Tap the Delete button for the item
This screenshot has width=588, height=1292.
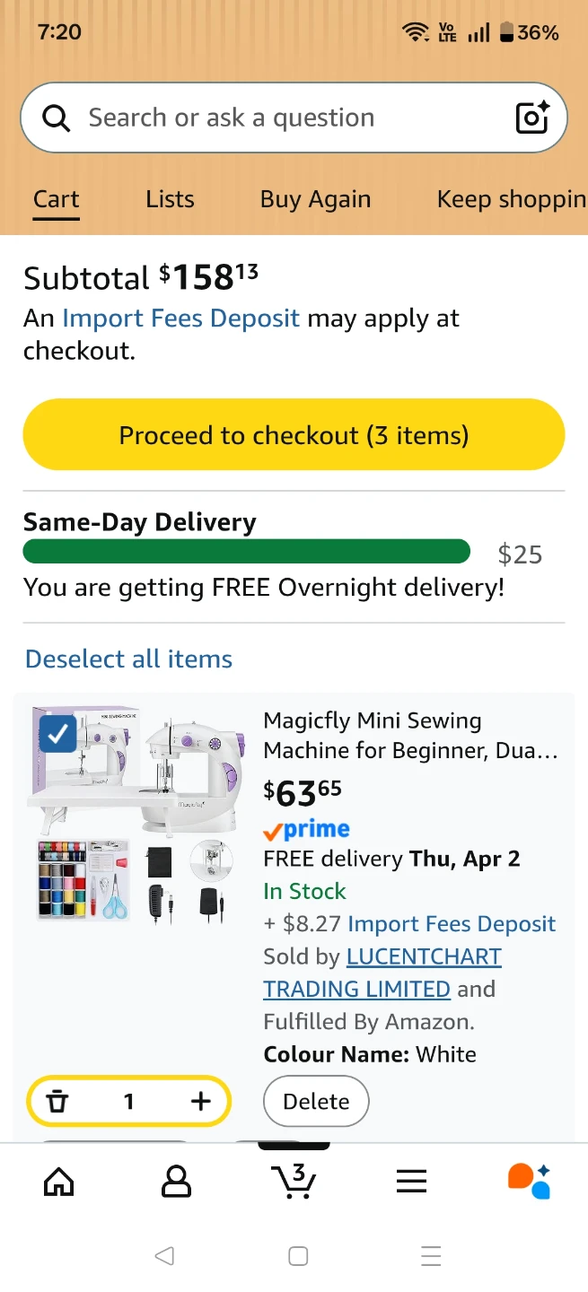tap(316, 1101)
